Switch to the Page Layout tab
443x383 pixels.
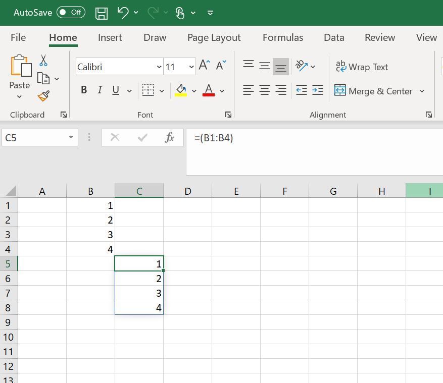click(214, 37)
